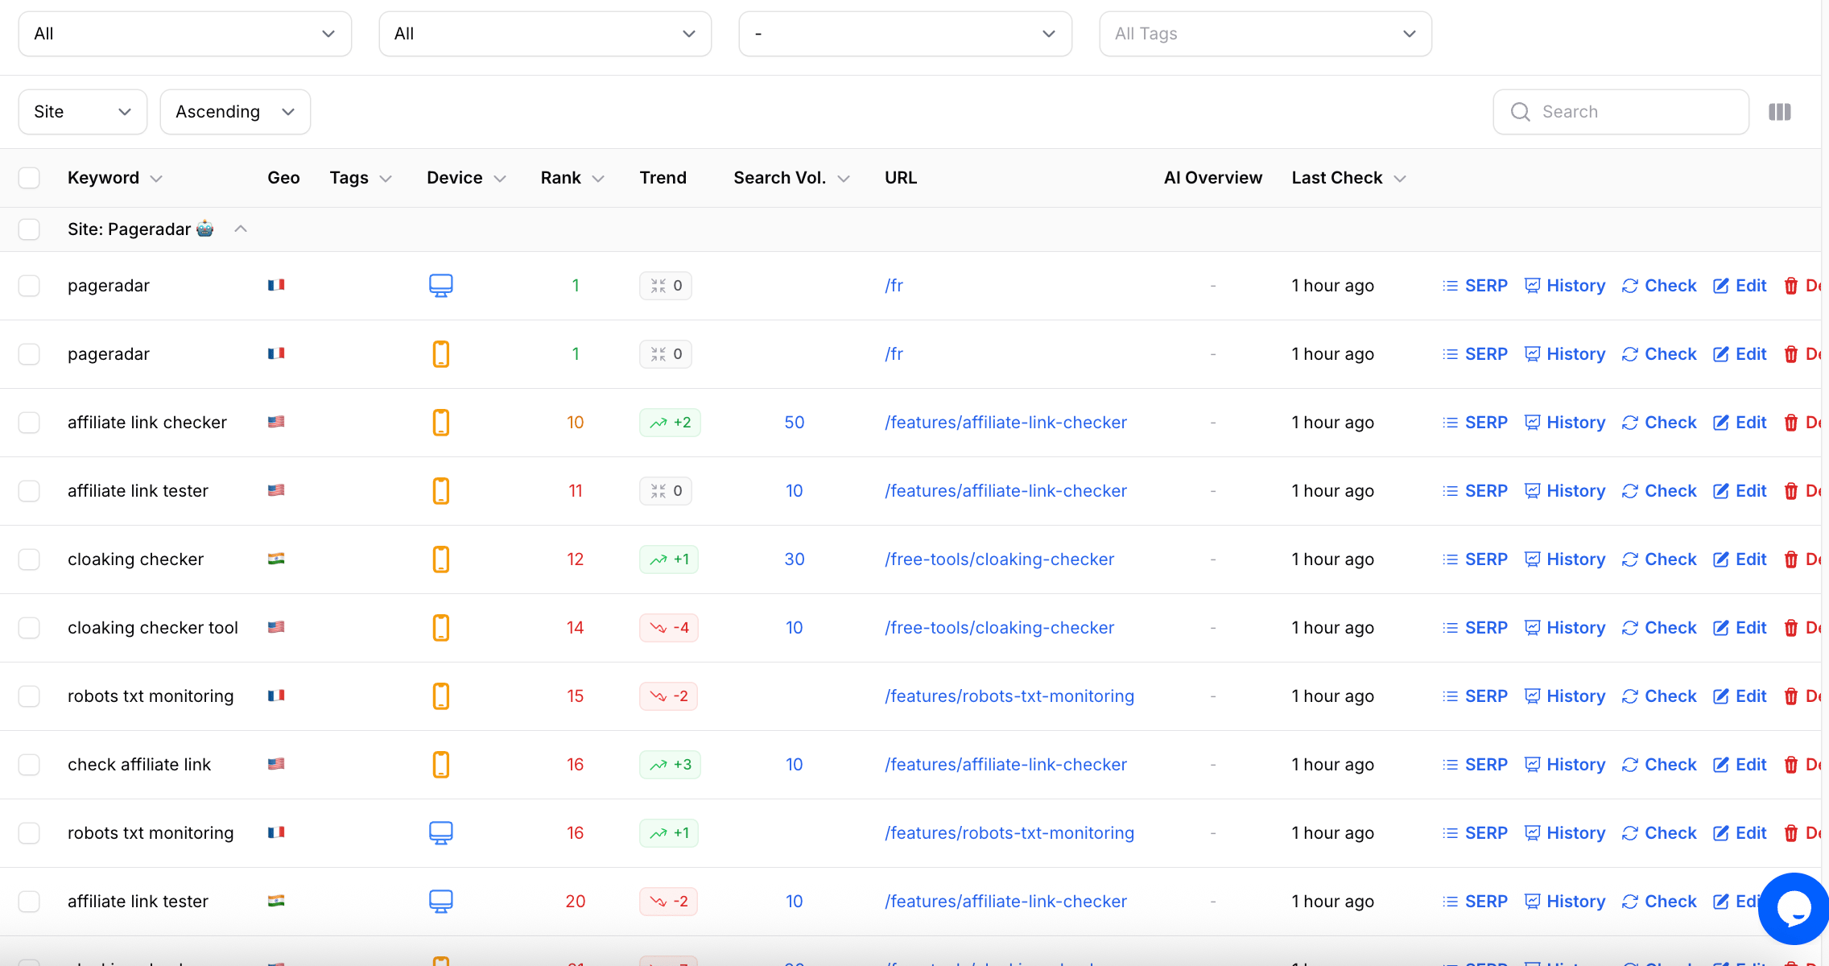Click the mobile device icon for cloaking checker
1829x966 pixels.
[x=440, y=559]
